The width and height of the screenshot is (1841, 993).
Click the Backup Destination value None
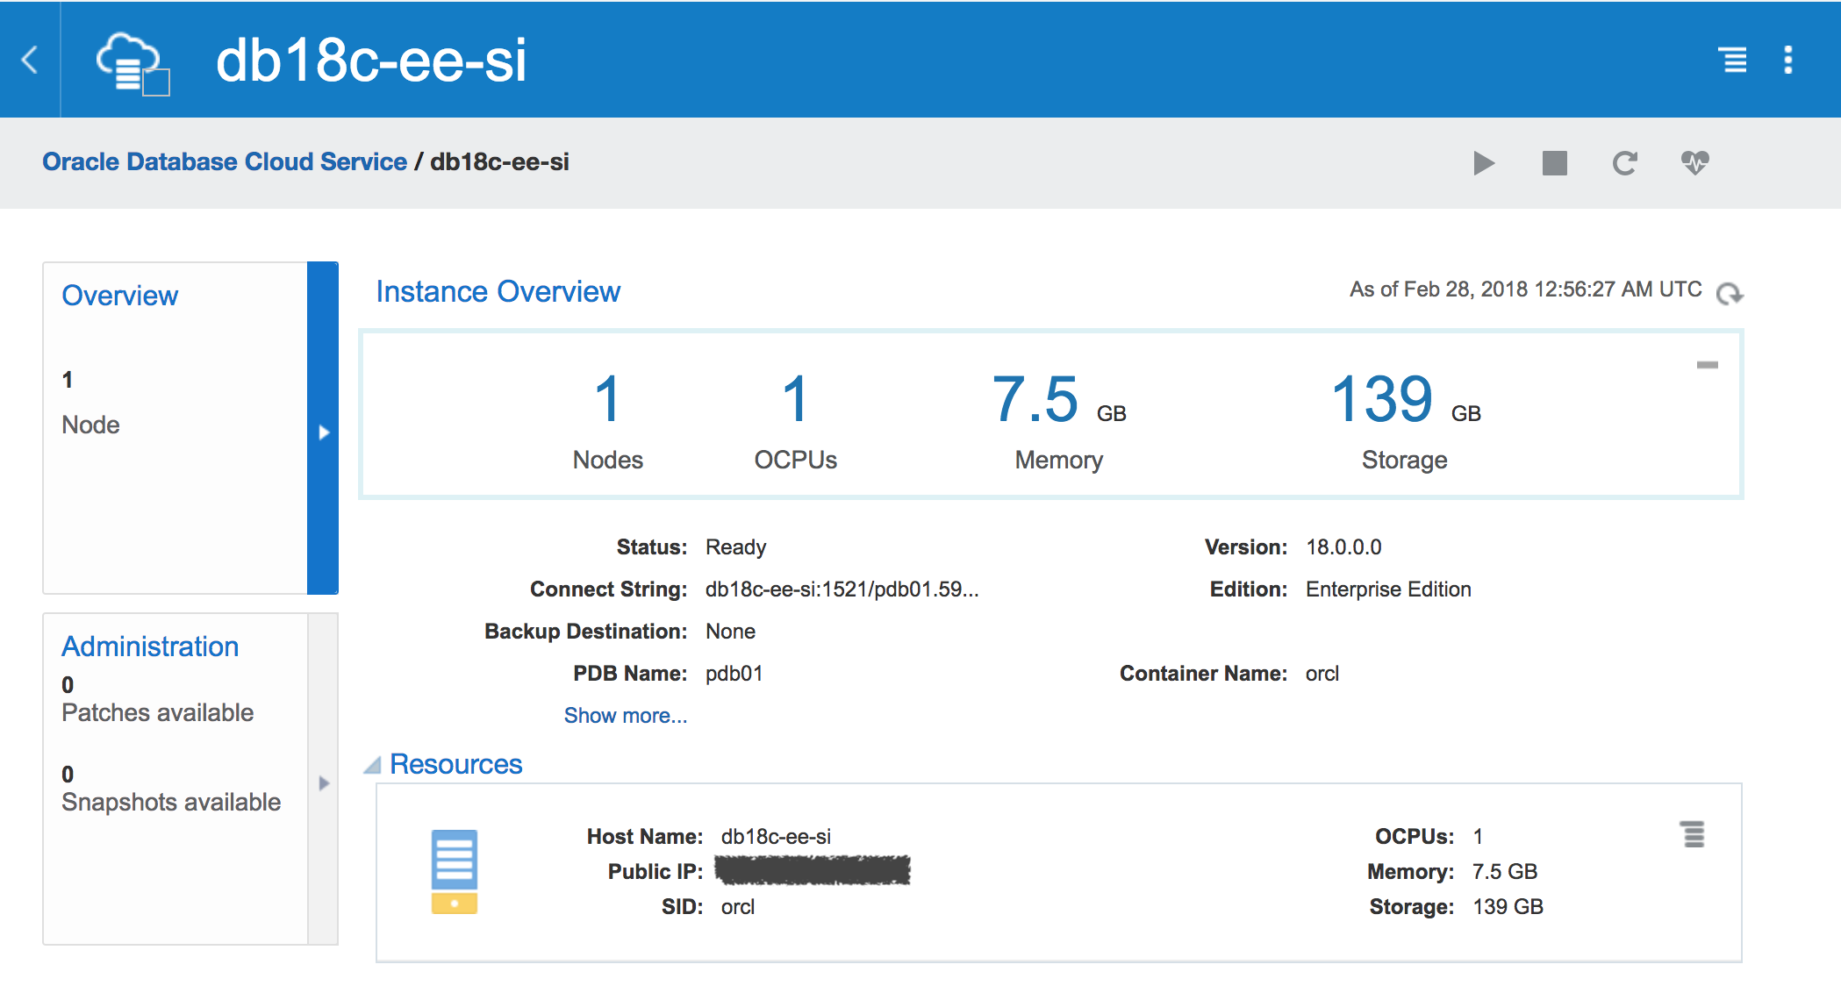tap(730, 632)
